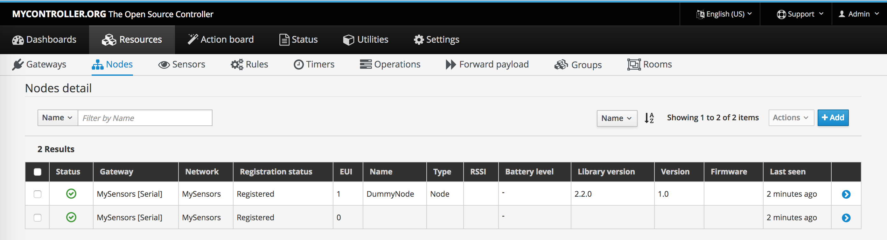The width and height of the screenshot is (887, 240).
Task: Click the Sensors eye icon
Action: tap(164, 65)
